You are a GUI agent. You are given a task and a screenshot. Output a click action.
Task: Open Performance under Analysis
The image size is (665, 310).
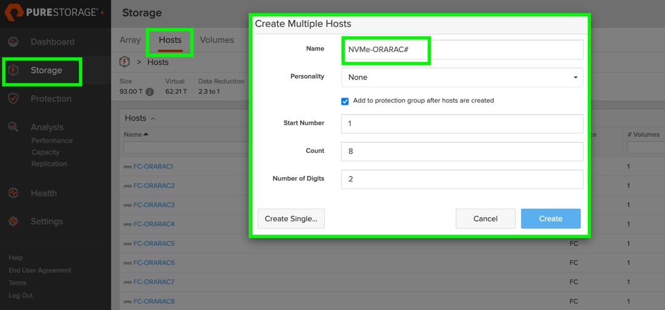pos(52,141)
